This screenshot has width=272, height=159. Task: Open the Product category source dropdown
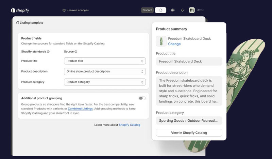(x=105, y=82)
